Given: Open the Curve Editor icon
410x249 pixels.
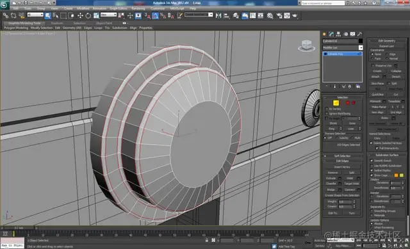Looking at the screenshot, I should [252, 15].
